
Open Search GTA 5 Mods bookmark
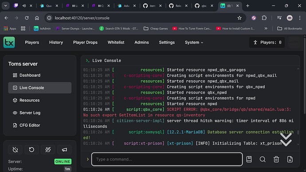(x=119, y=28)
